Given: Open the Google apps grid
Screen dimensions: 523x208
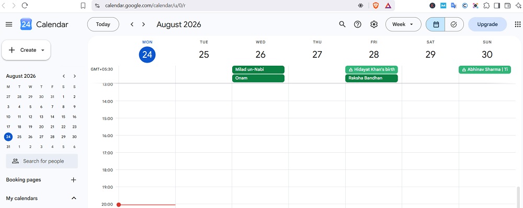Looking at the screenshot, I should click(x=518, y=25).
